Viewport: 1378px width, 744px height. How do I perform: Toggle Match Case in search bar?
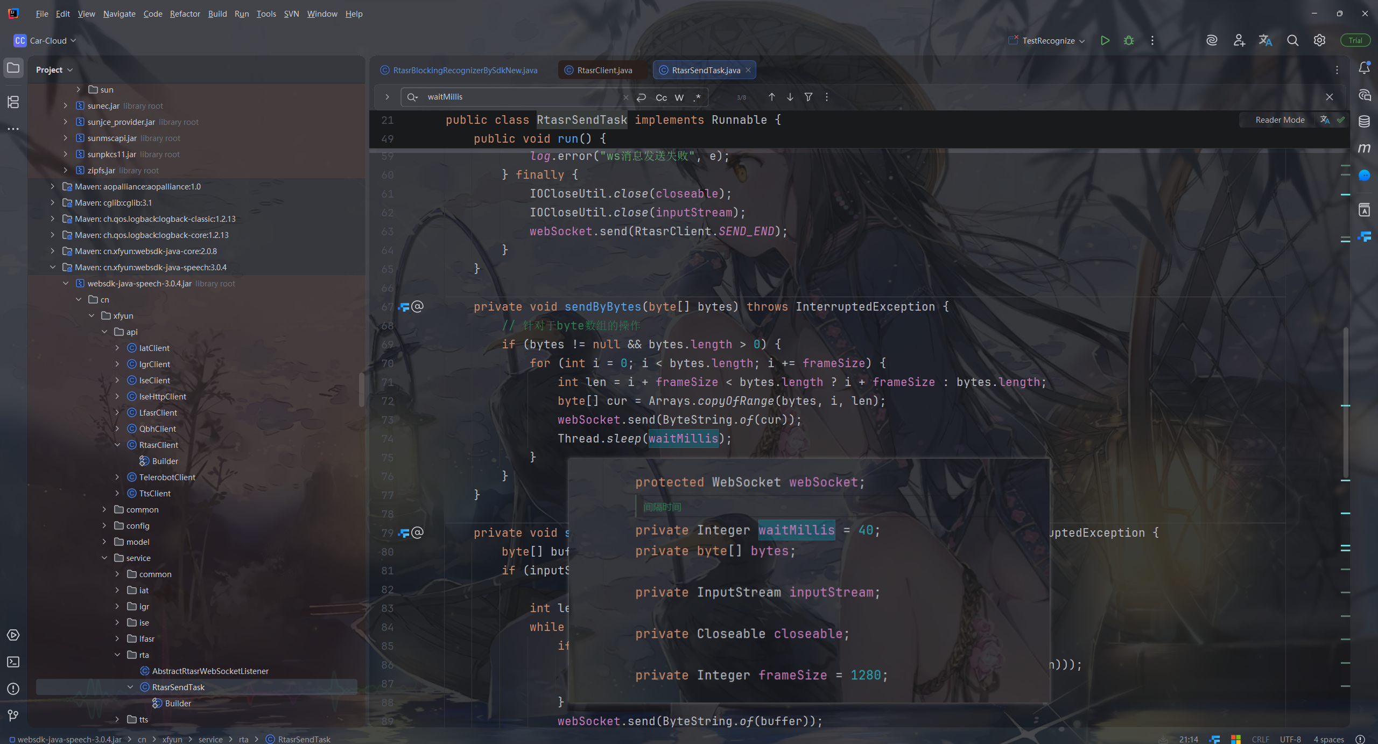point(661,97)
